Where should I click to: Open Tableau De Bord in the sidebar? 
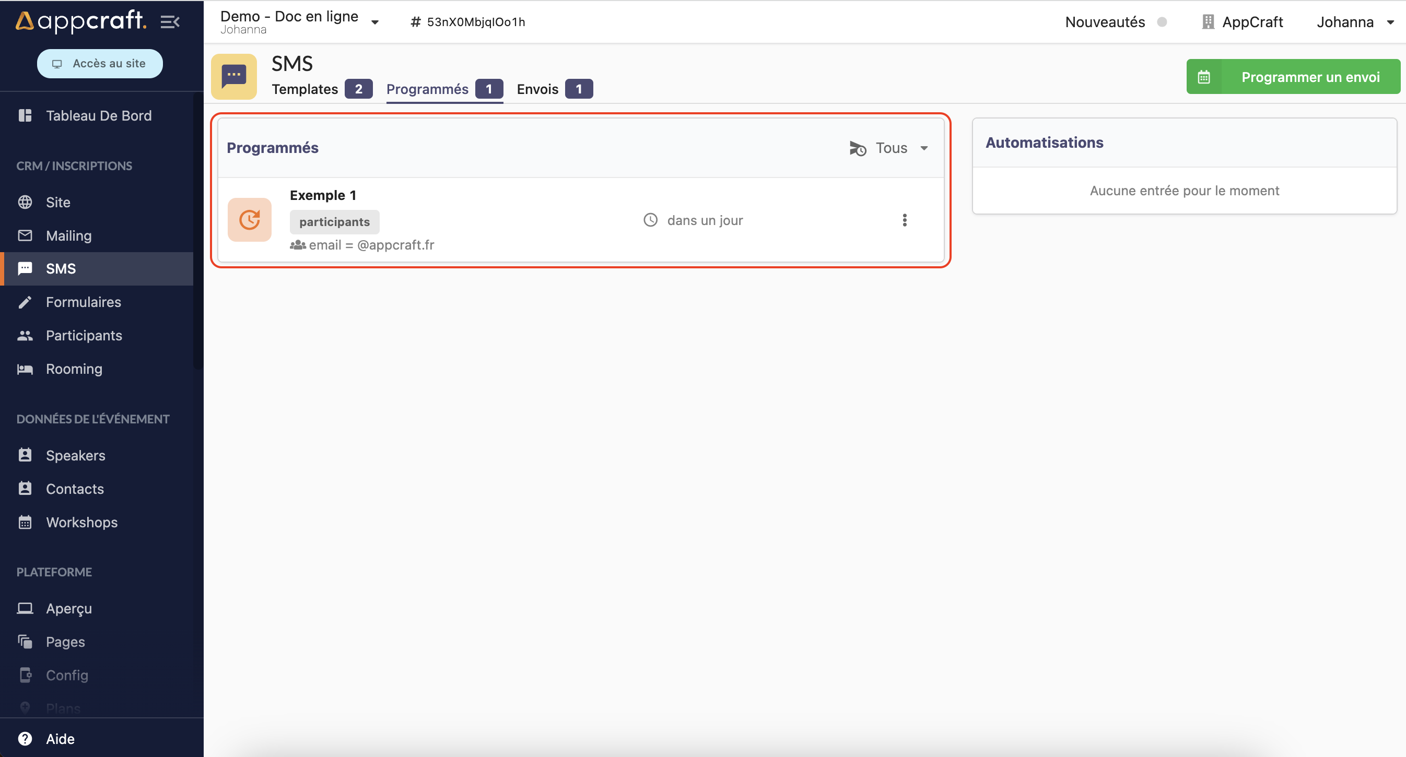pyautogui.click(x=98, y=115)
